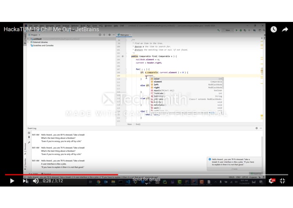Open the Chill menu
Screen dimensions: 293x208
point(122,26)
